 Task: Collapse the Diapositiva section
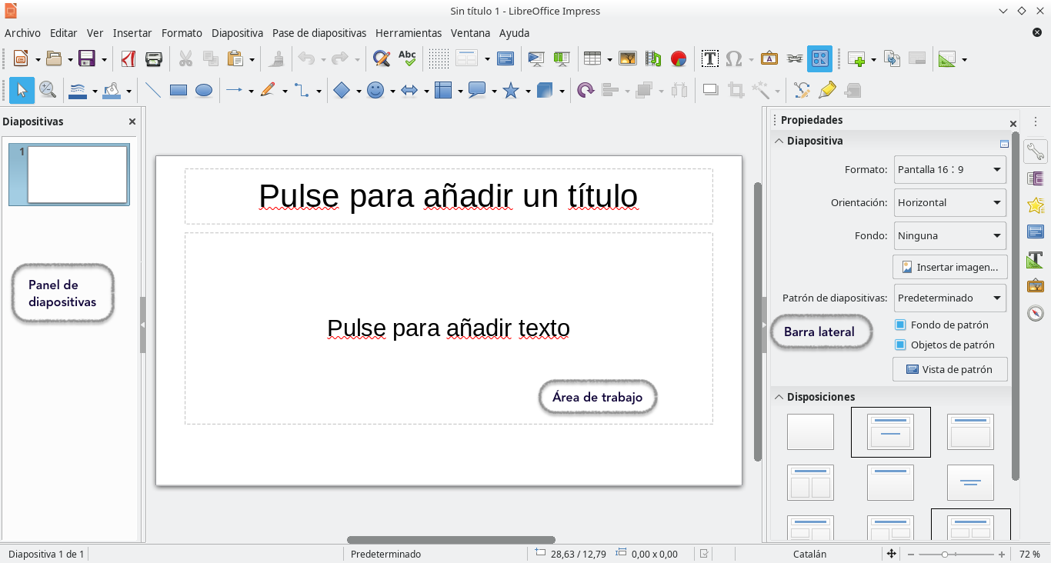779,141
